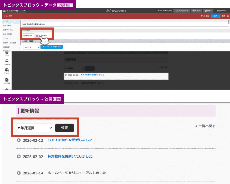Toggle the 非表示 checkbox next to date

[40, 36]
